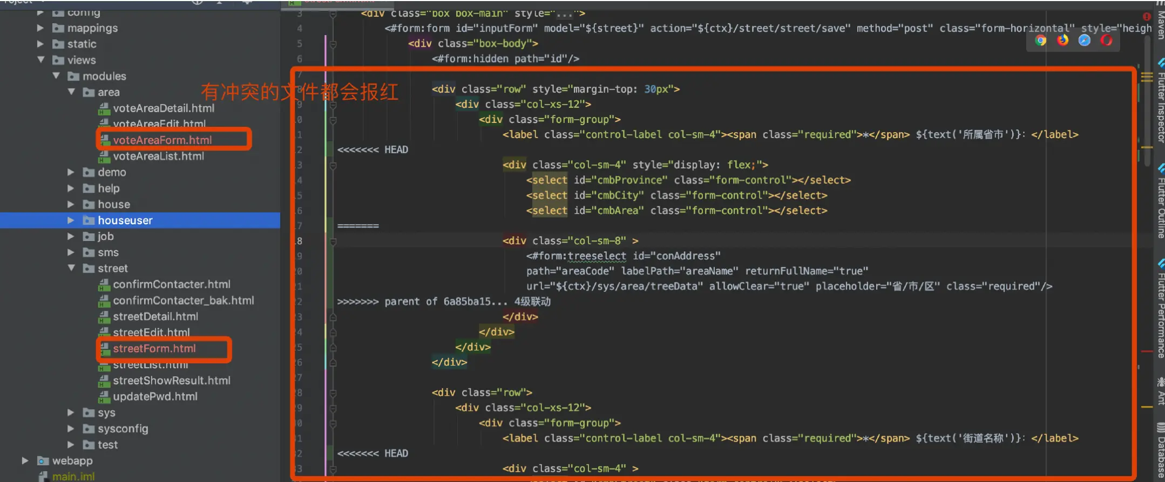Viewport: 1165px width, 482px height.
Task: Select main.iml file
Action: point(73,477)
